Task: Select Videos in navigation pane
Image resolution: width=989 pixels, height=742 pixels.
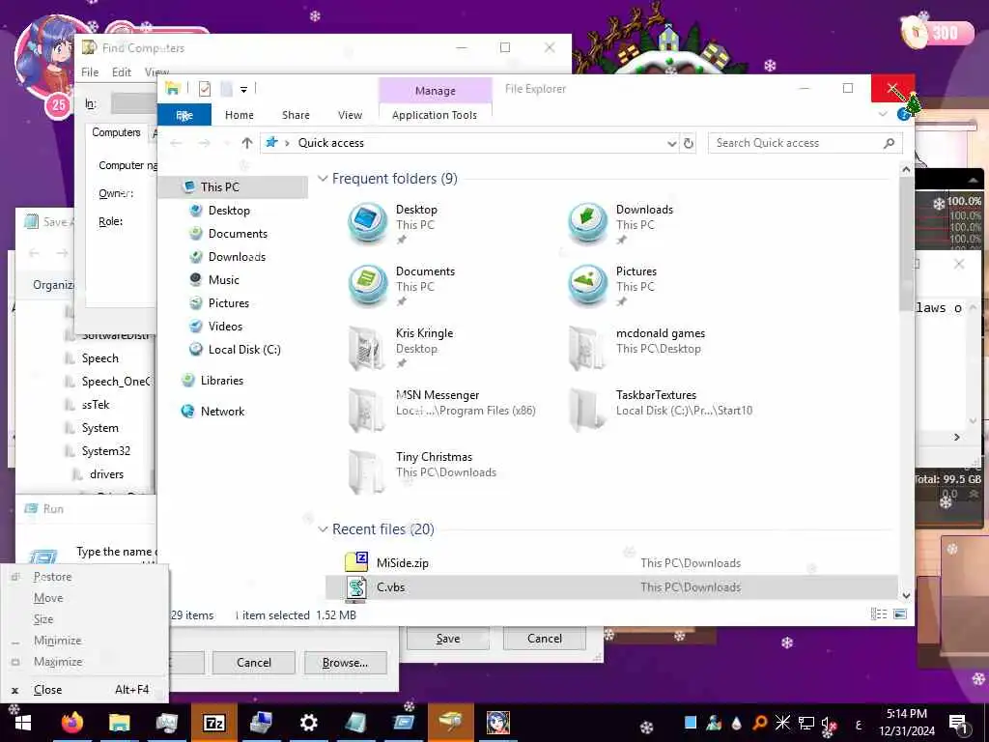Action: pos(225,327)
